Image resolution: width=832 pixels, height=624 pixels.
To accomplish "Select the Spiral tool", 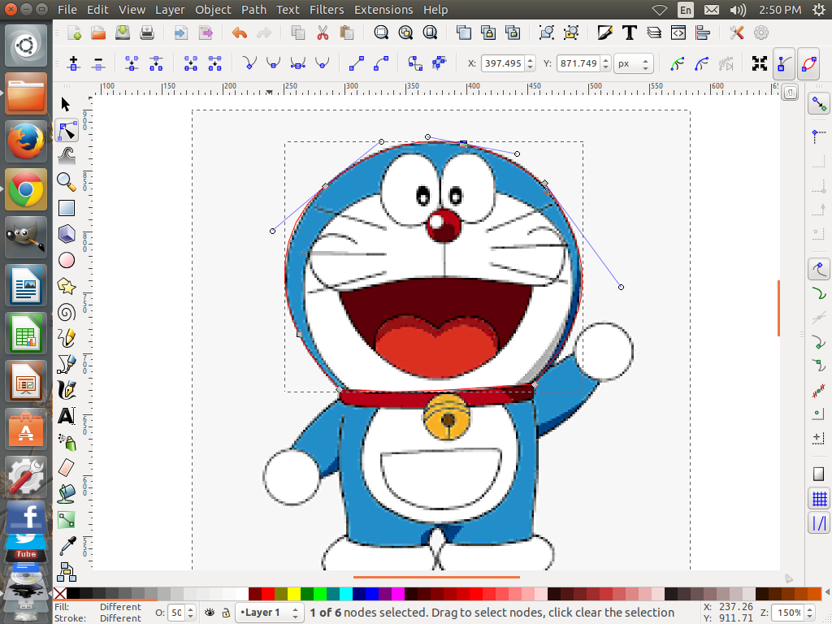I will pyautogui.click(x=66, y=312).
